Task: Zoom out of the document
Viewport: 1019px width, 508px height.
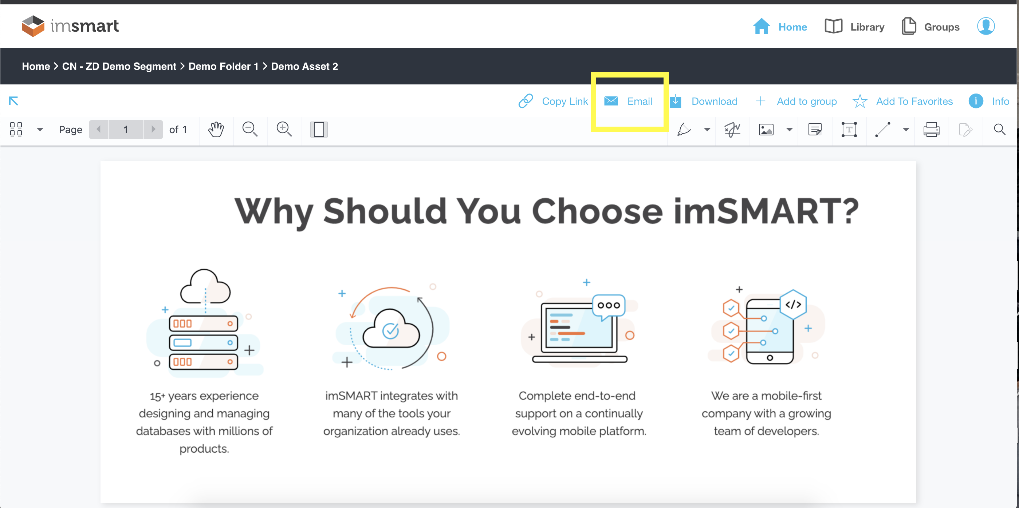Action: point(250,129)
